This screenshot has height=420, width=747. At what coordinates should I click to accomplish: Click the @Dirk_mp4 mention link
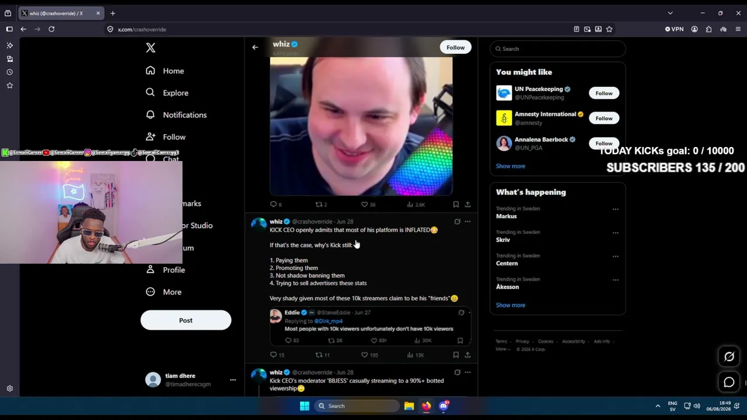[329, 321]
